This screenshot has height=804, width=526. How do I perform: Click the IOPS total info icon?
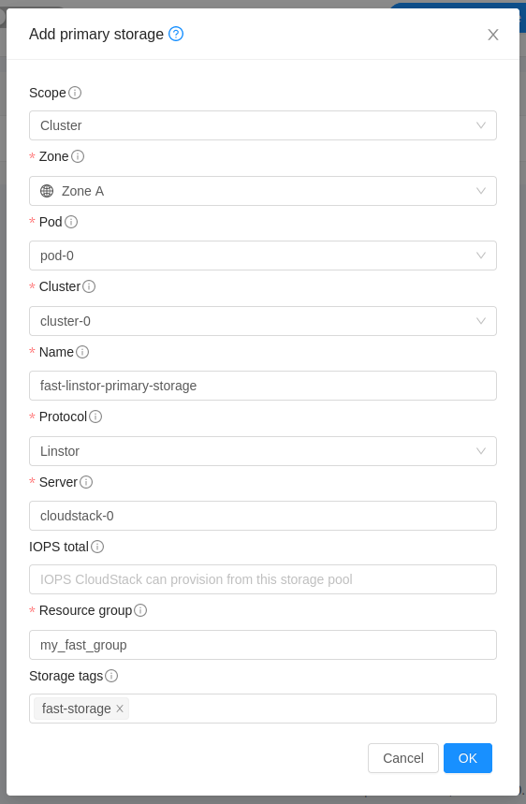click(97, 548)
